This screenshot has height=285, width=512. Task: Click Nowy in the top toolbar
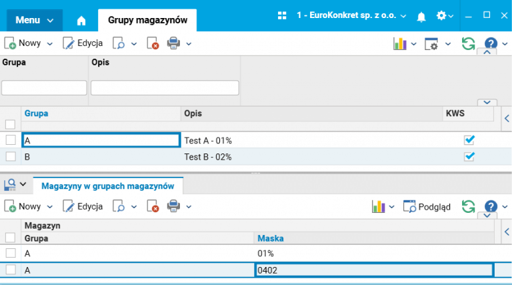pyautogui.click(x=23, y=44)
